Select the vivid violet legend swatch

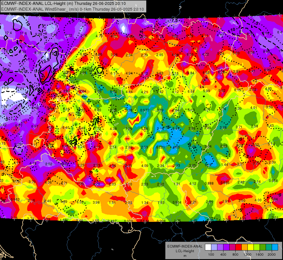click(x=226, y=247)
